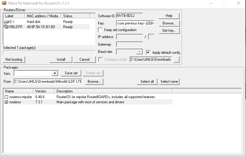
Task: Click the Help button
Action: tap(169, 16)
